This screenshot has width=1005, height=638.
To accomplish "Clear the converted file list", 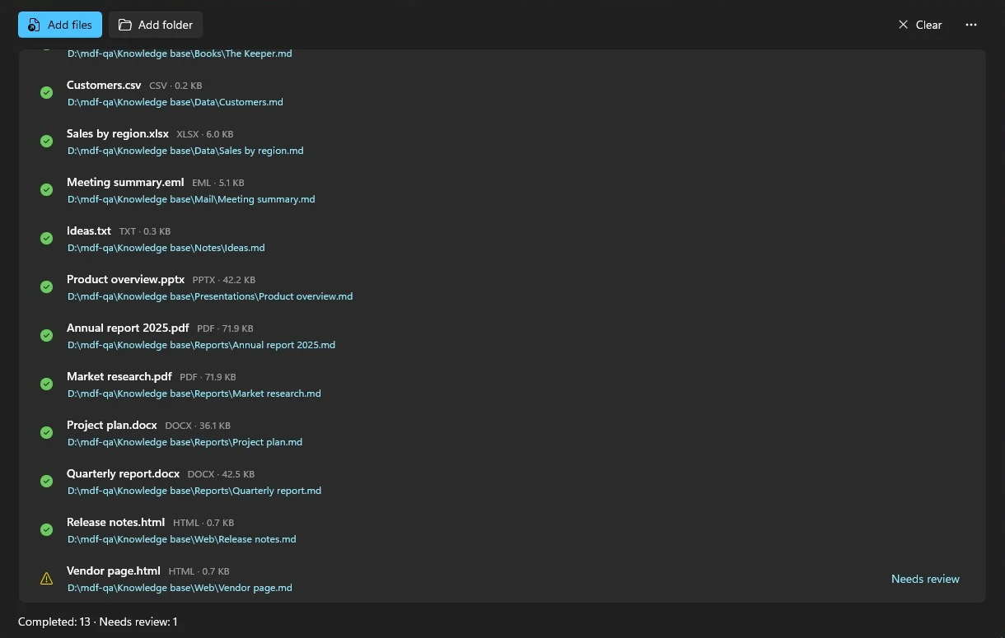I will (920, 25).
